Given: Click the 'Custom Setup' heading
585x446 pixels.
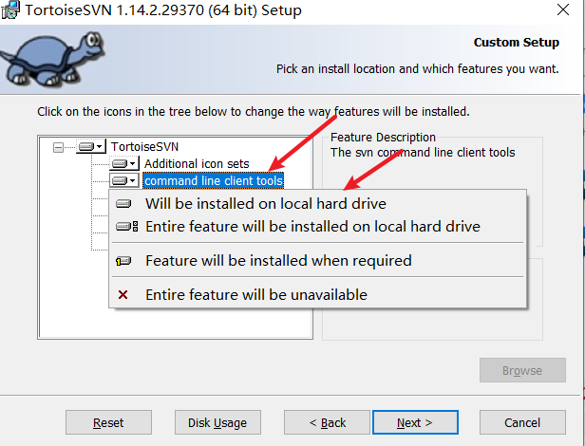Looking at the screenshot, I should tap(517, 42).
